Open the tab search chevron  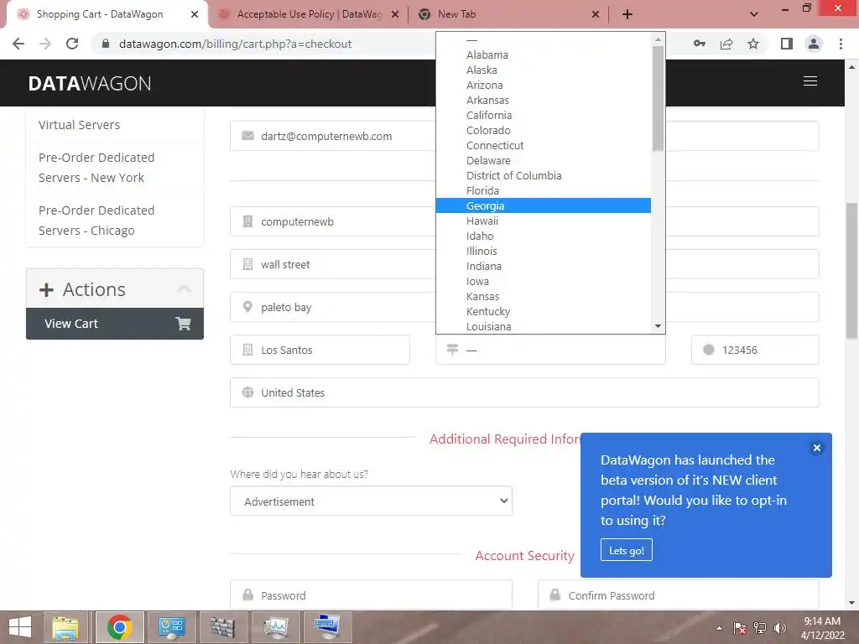pos(754,14)
